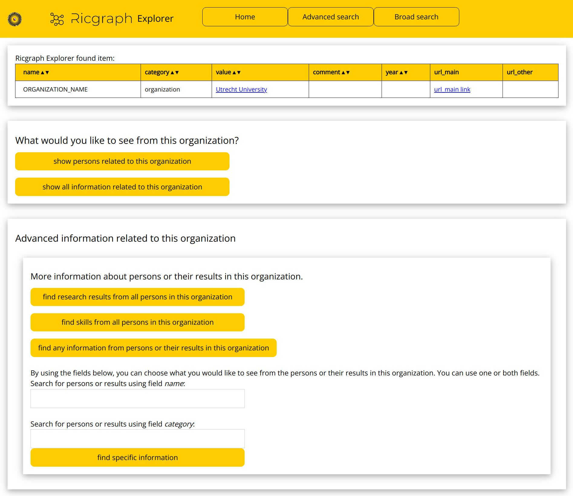Go to Advanced search page
Viewport: 573px width, 496px height.
click(x=330, y=17)
